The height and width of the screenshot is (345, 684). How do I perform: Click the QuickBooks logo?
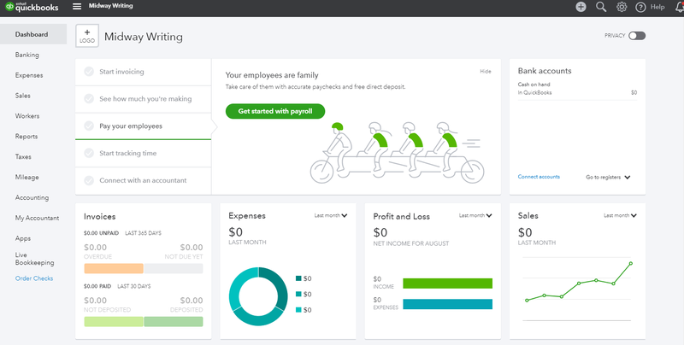[32, 7]
